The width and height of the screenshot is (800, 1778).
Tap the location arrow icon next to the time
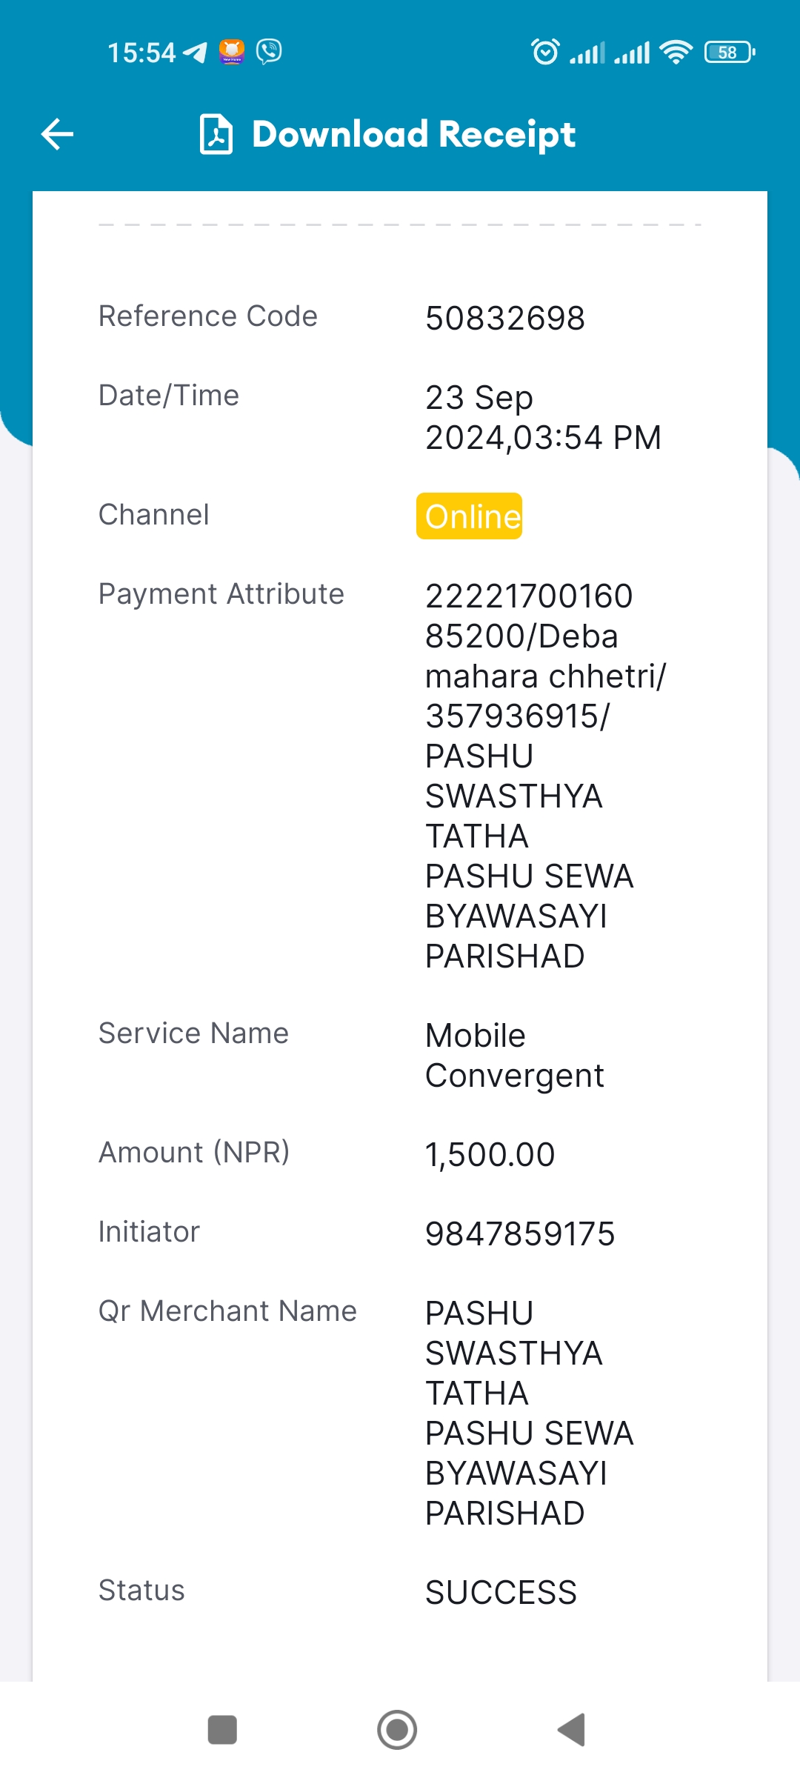tap(195, 53)
